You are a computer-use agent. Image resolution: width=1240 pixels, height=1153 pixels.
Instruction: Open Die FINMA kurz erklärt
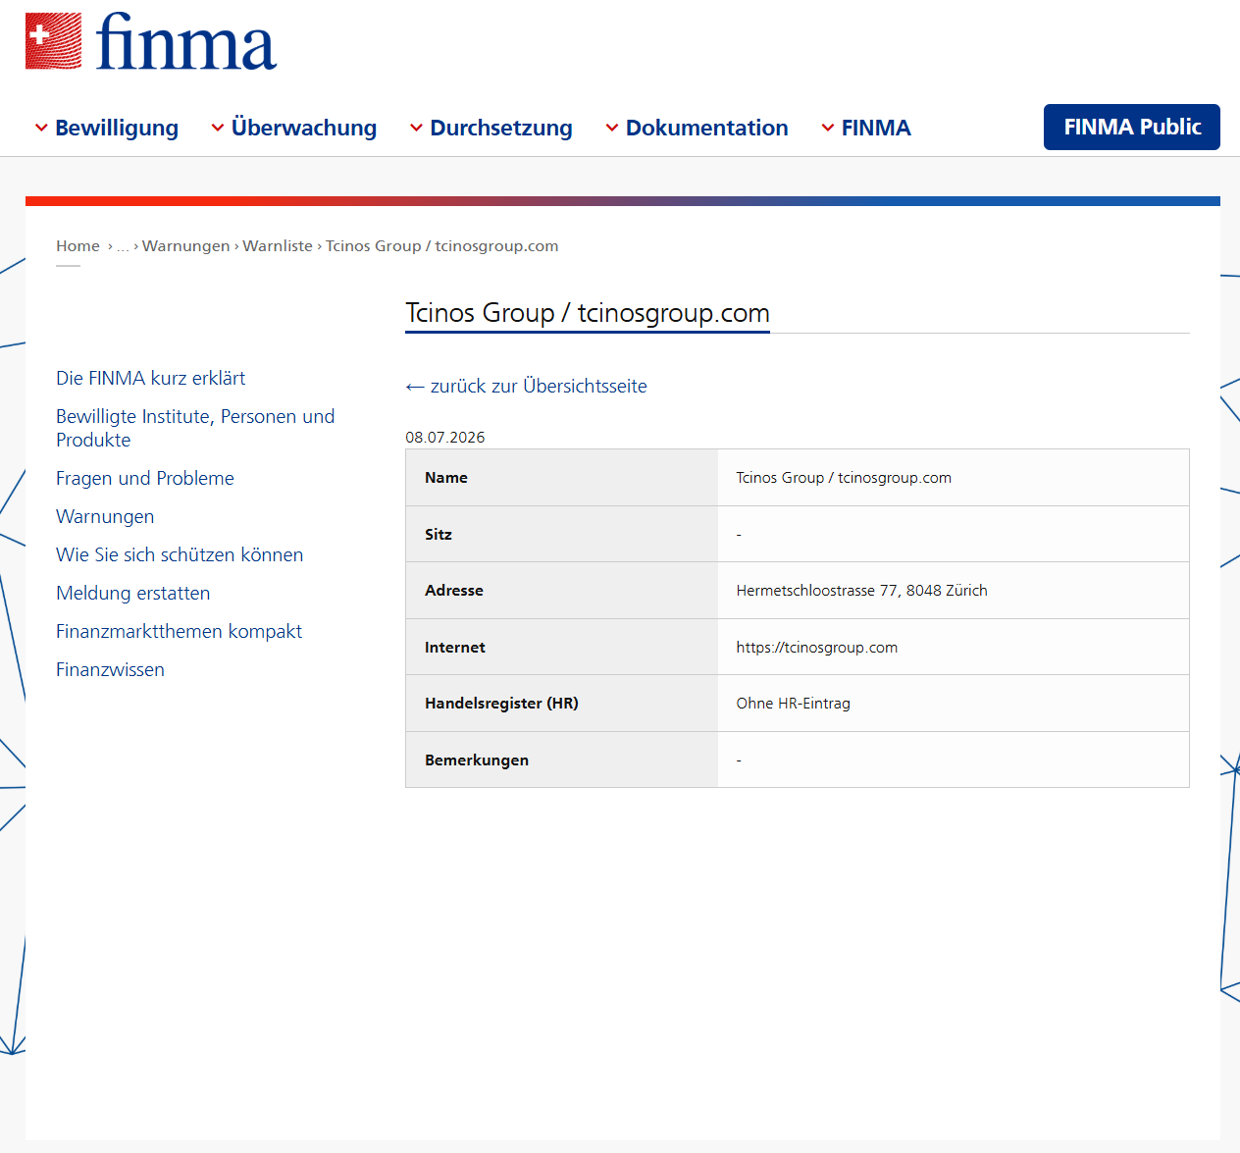tap(150, 379)
